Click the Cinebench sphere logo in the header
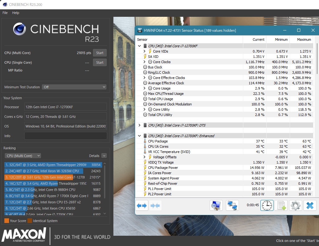This screenshot has height=246, width=319. [20, 29]
